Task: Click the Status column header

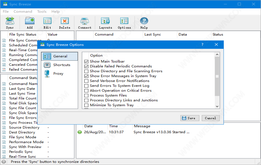Action: pos(218,34)
